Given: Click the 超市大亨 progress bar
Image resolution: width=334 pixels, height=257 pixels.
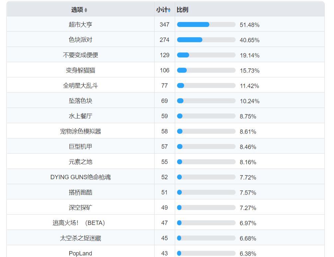Looking at the screenshot, I should (206, 25).
